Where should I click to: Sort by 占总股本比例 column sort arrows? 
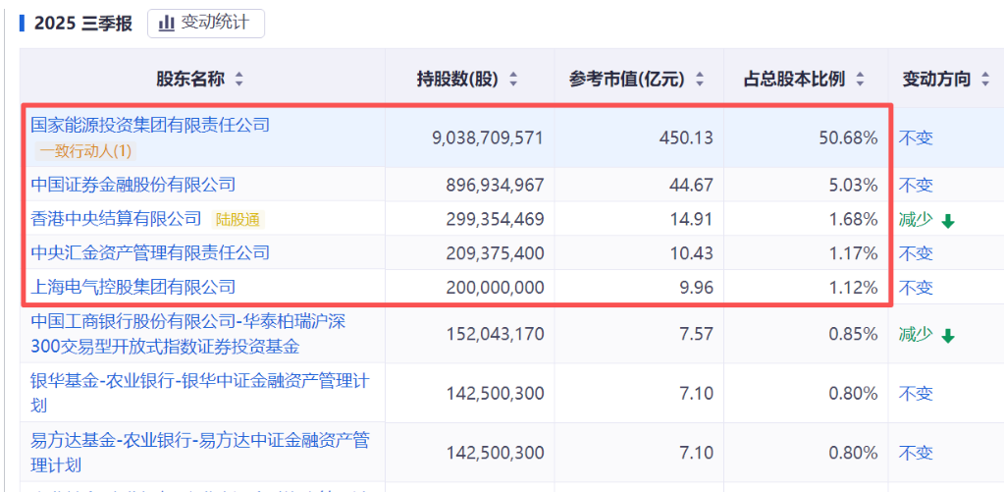[861, 80]
